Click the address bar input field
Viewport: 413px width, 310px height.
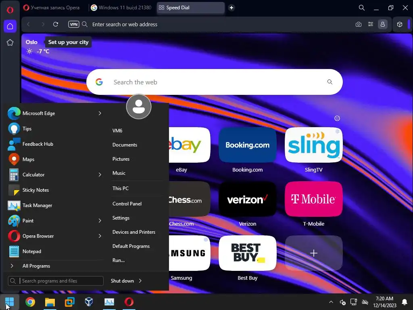coord(221,24)
